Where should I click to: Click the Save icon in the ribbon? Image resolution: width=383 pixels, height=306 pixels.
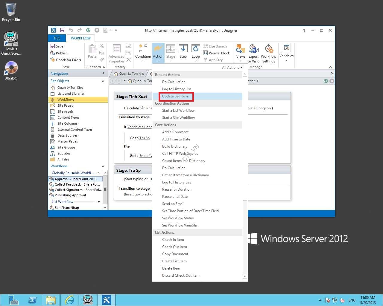pos(53,46)
